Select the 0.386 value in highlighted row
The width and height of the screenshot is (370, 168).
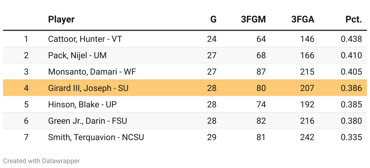click(x=351, y=88)
